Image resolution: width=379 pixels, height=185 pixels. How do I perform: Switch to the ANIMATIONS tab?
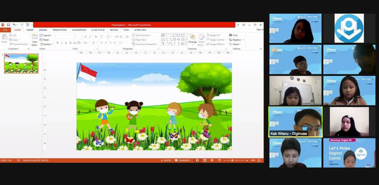[x=79, y=30]
